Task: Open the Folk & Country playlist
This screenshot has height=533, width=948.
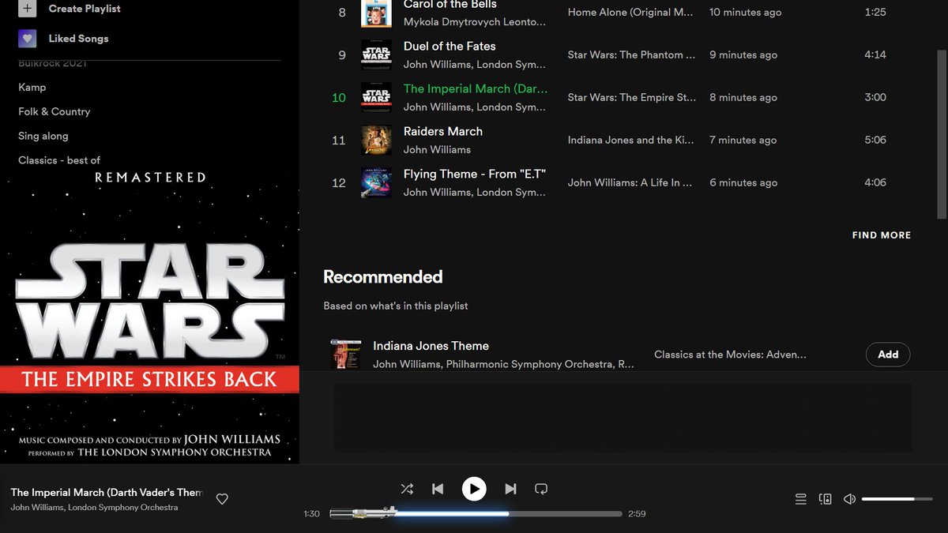Action: [x=55, y=111]
